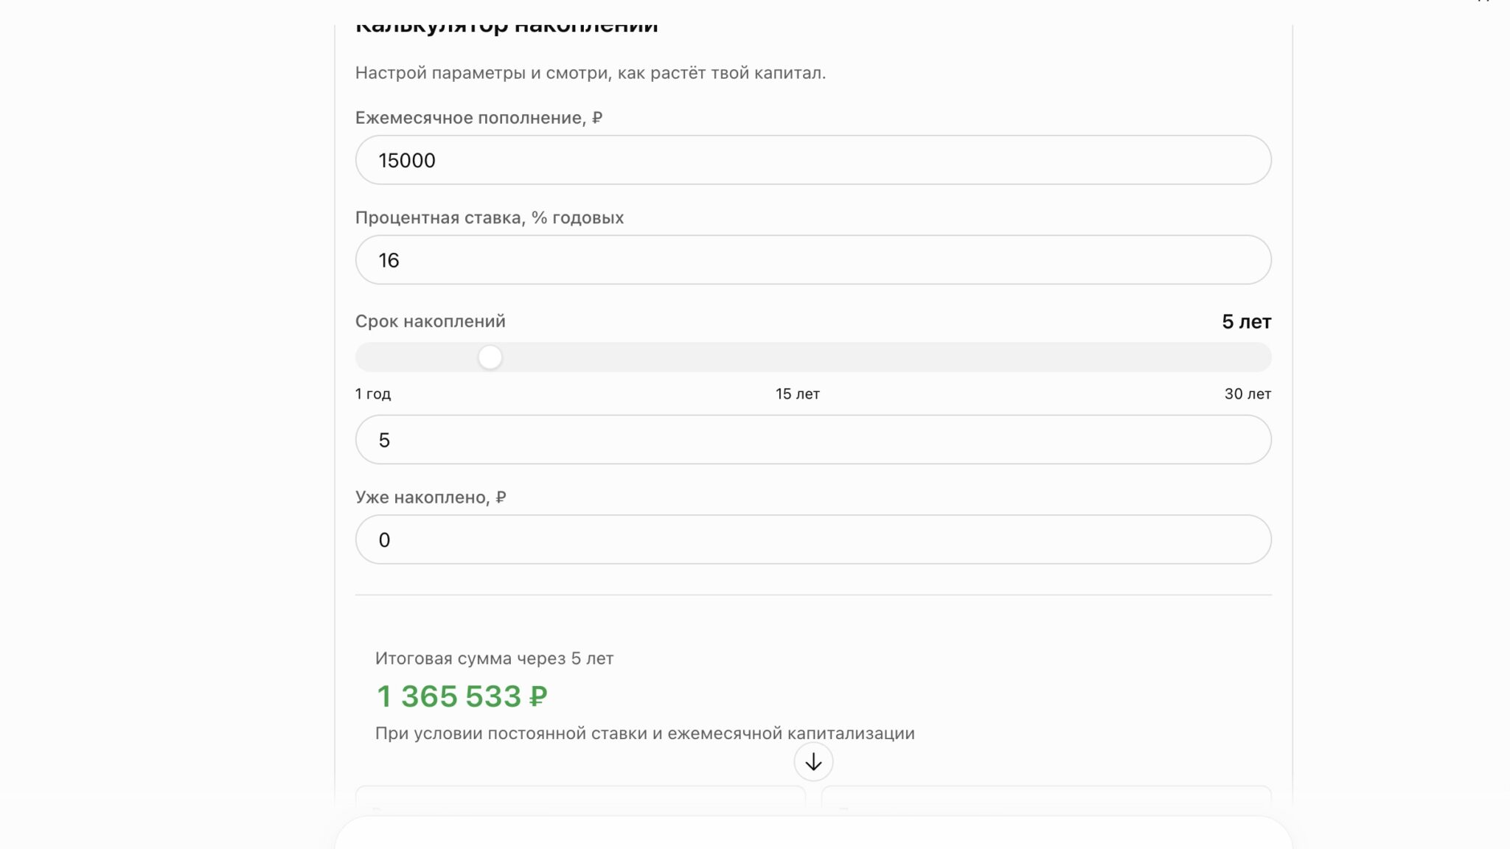Click the monthly deposit field showing 15000

[813, 160]
